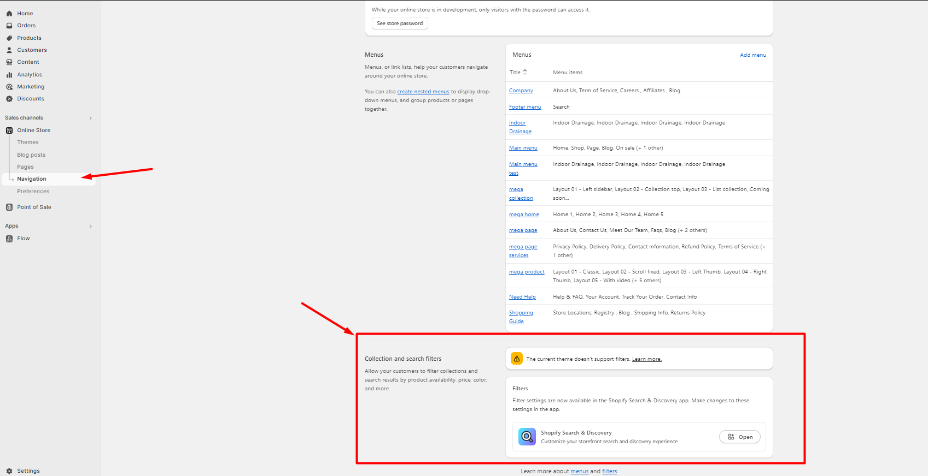The height and width of the screenshot is (476, 928).
Task: Open Analytics in the sidebar
Action: pos(30,75)
